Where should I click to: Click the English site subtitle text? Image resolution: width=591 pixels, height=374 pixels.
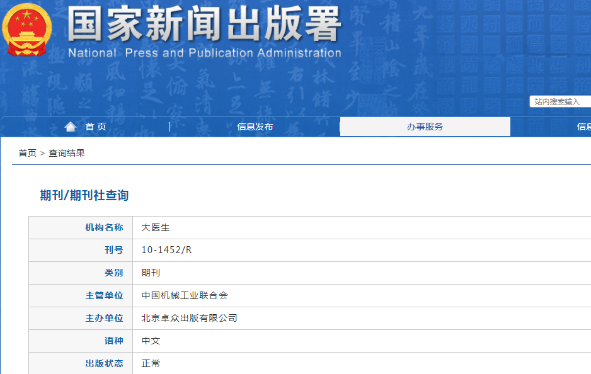click(x=205, y=53)
